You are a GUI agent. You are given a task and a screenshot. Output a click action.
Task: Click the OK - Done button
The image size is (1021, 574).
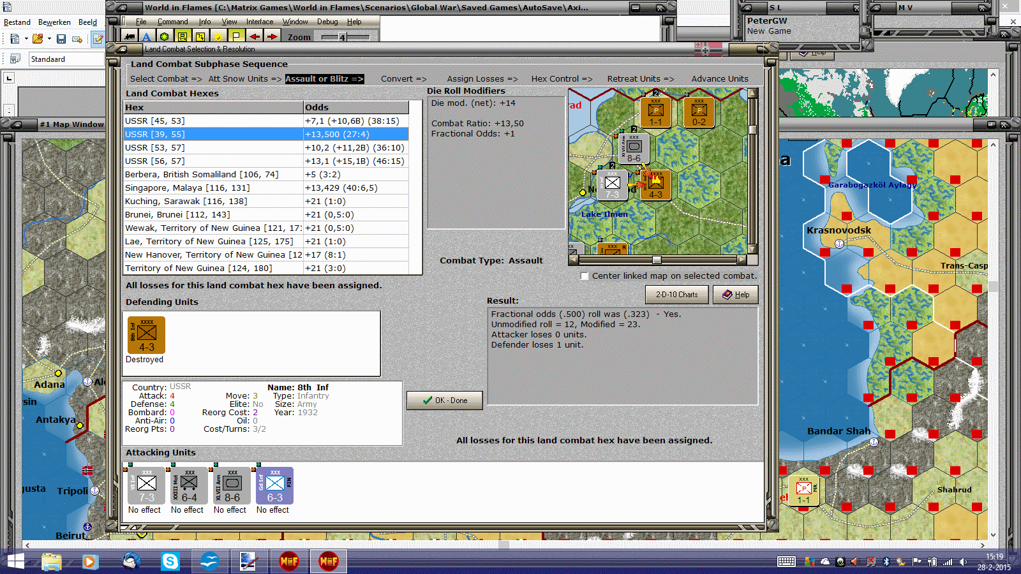point(445,401)
